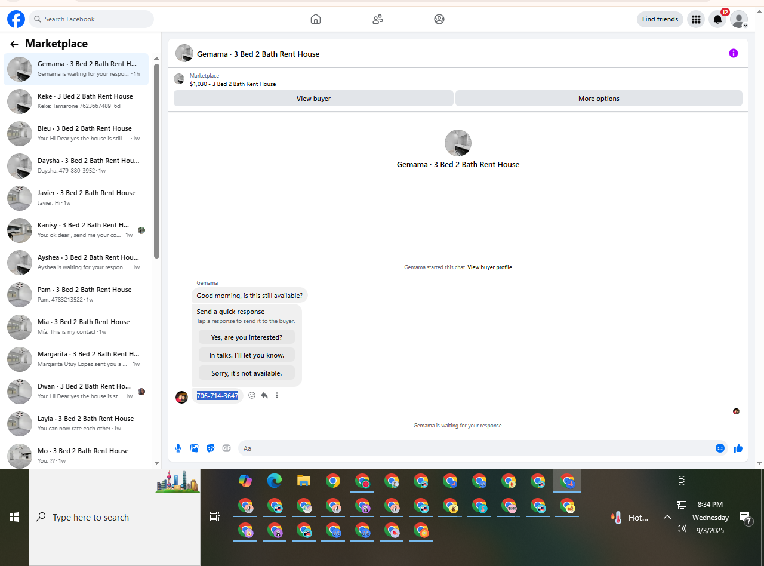
Task: Open the Layla conversation
Action: pos(76,424)
